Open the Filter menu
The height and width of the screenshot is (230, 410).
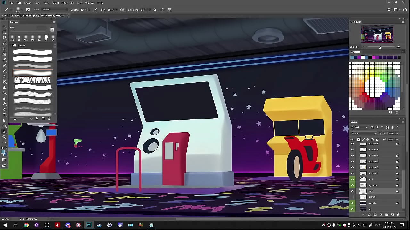pos(64,3)
